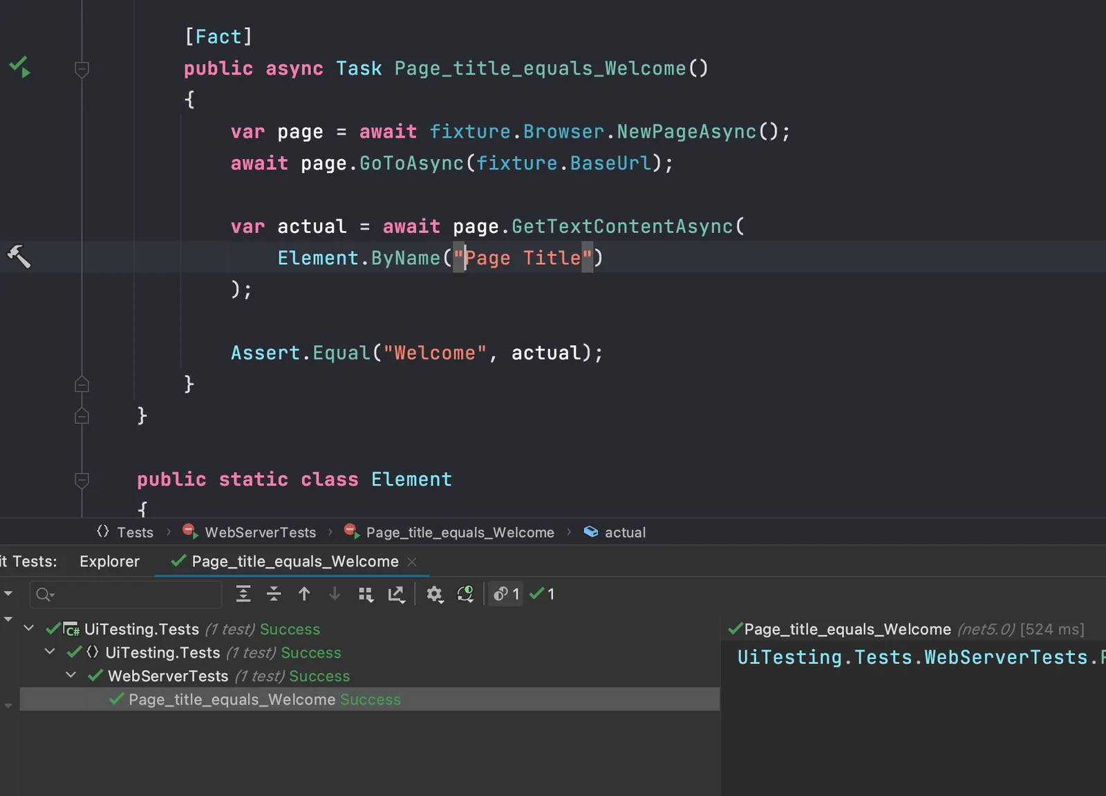
Task: Click the fold end marker at the method's closing brace
Action: tap(82, 384)
